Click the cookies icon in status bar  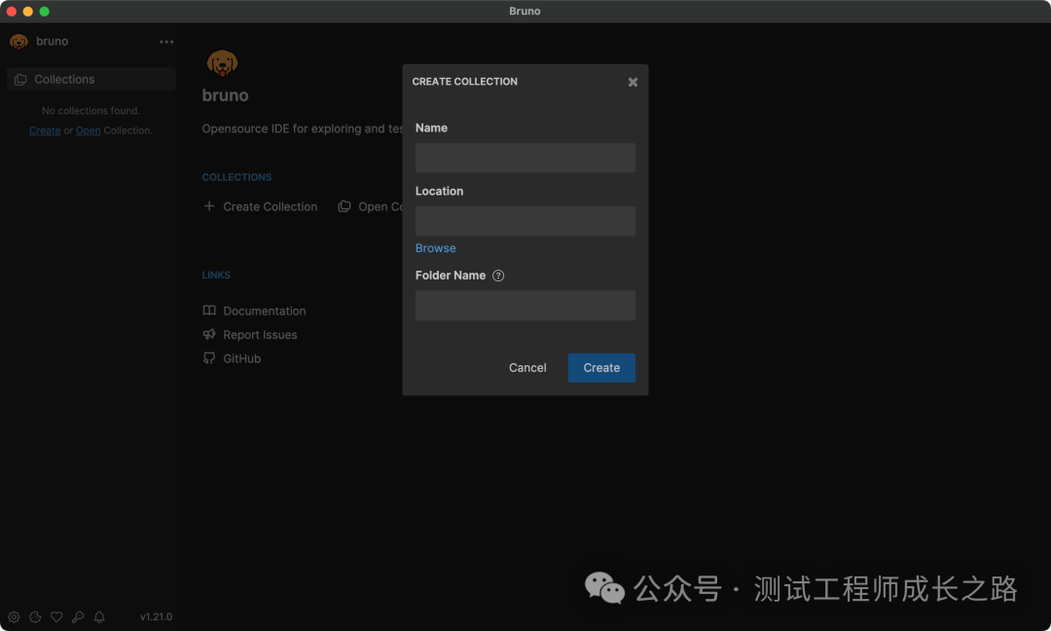[x=36, y=617]
